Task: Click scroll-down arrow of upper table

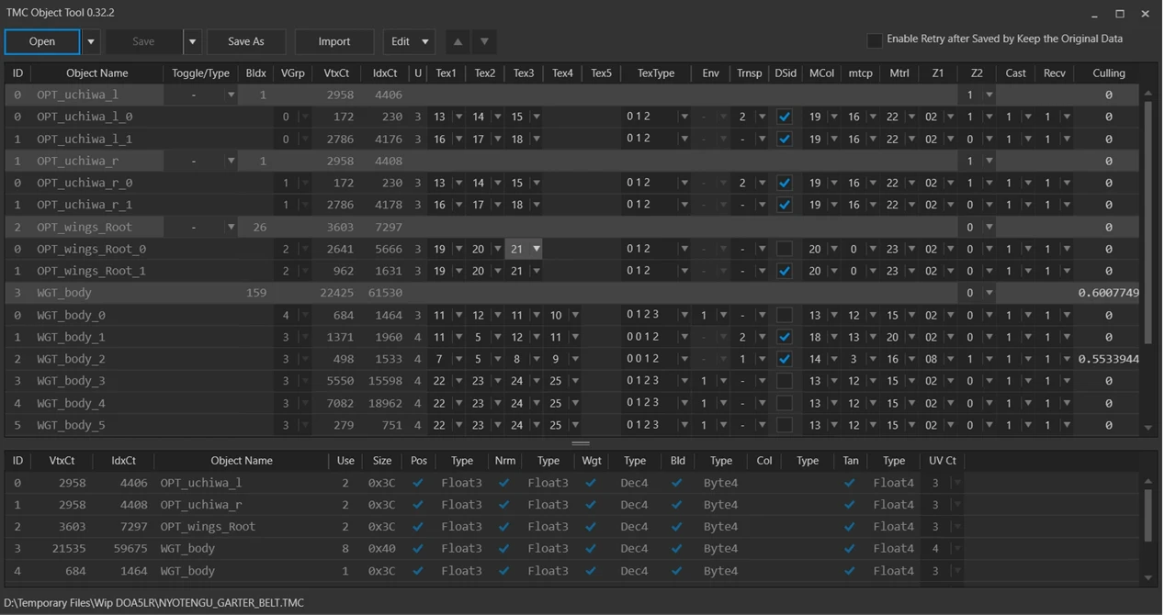Action: tap(1148, 428)
